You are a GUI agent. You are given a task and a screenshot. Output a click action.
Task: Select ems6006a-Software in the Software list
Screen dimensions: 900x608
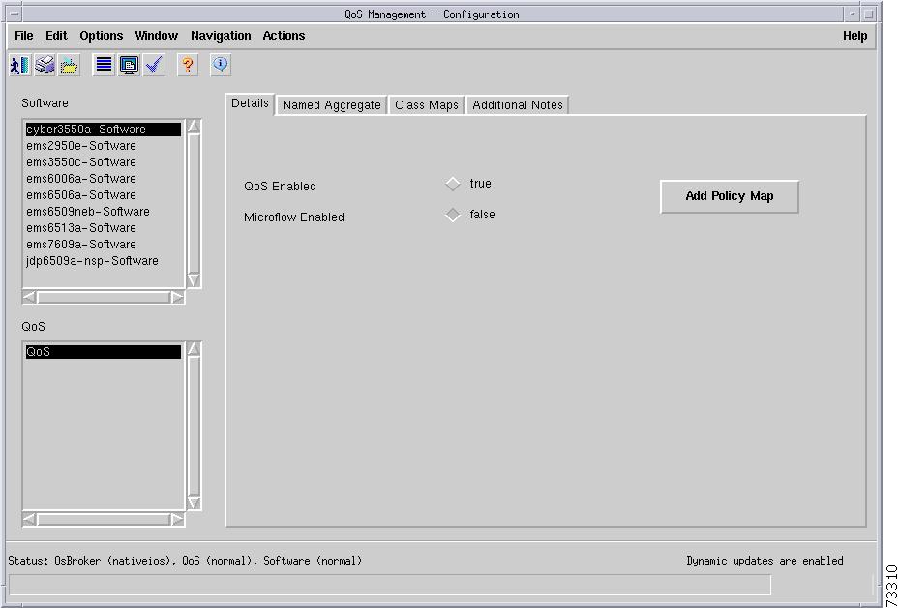coord(104,179)
